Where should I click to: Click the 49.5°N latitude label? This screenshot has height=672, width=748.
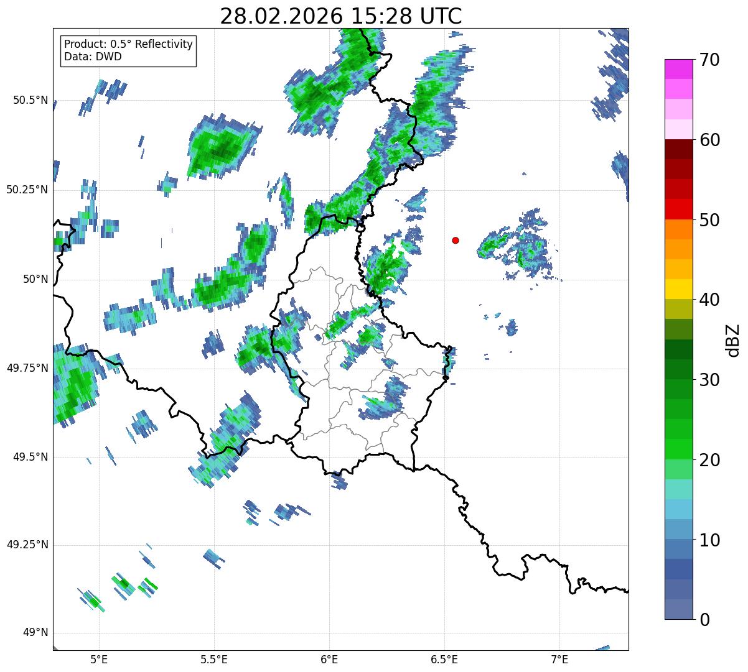[x=30, y=457]
